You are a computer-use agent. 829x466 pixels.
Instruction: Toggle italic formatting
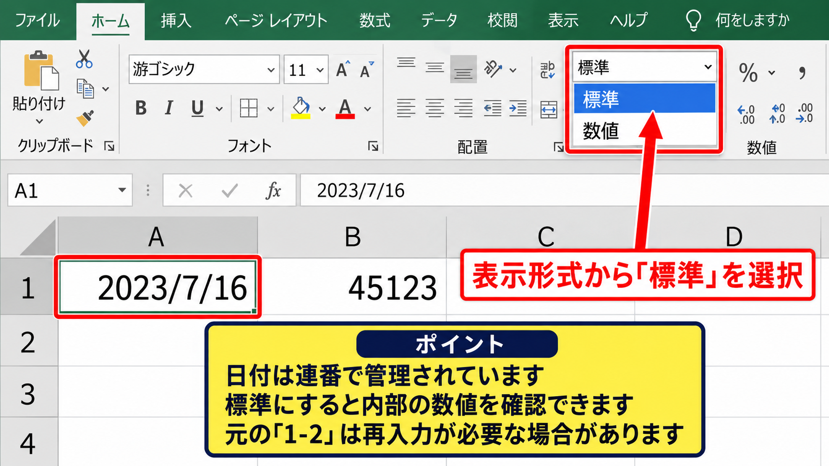point(169,108)
